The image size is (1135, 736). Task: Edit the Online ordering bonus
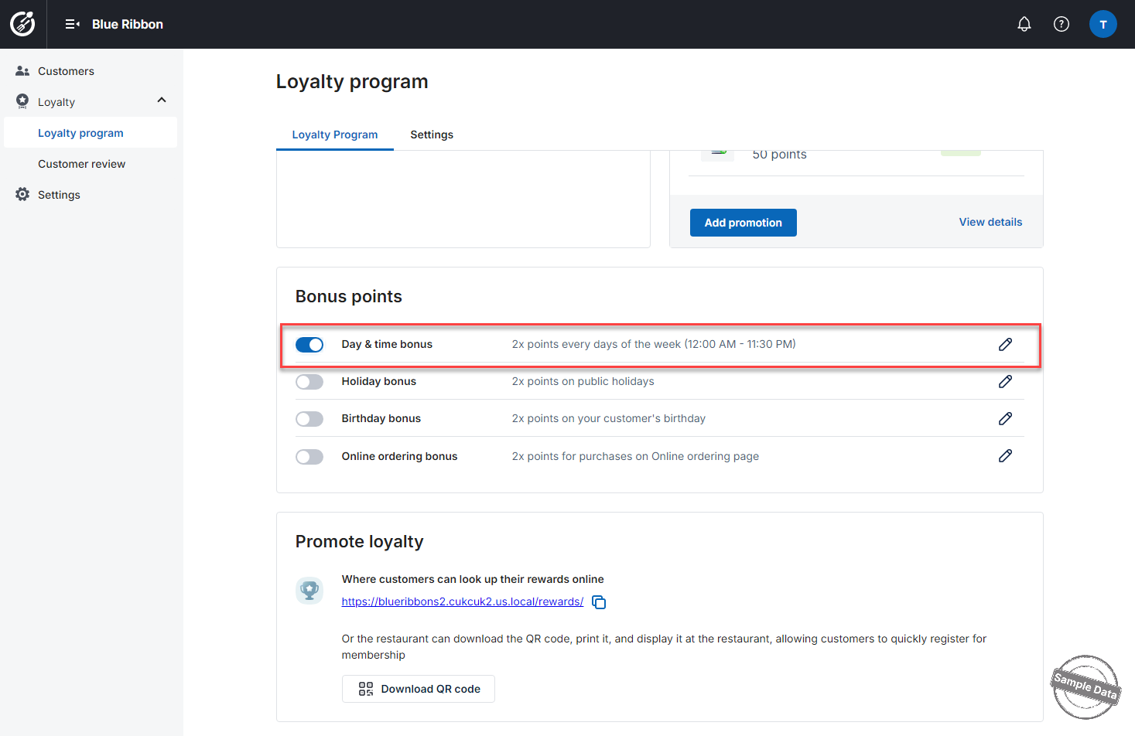pyautogui.click(x=1005, y=455)
